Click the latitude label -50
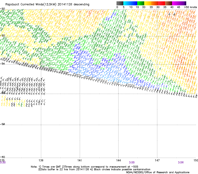Viewport: 198px width, 174px height. [x=2, y=9]
